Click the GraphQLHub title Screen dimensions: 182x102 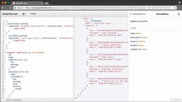pyautogui.click(x=10, y=14)
